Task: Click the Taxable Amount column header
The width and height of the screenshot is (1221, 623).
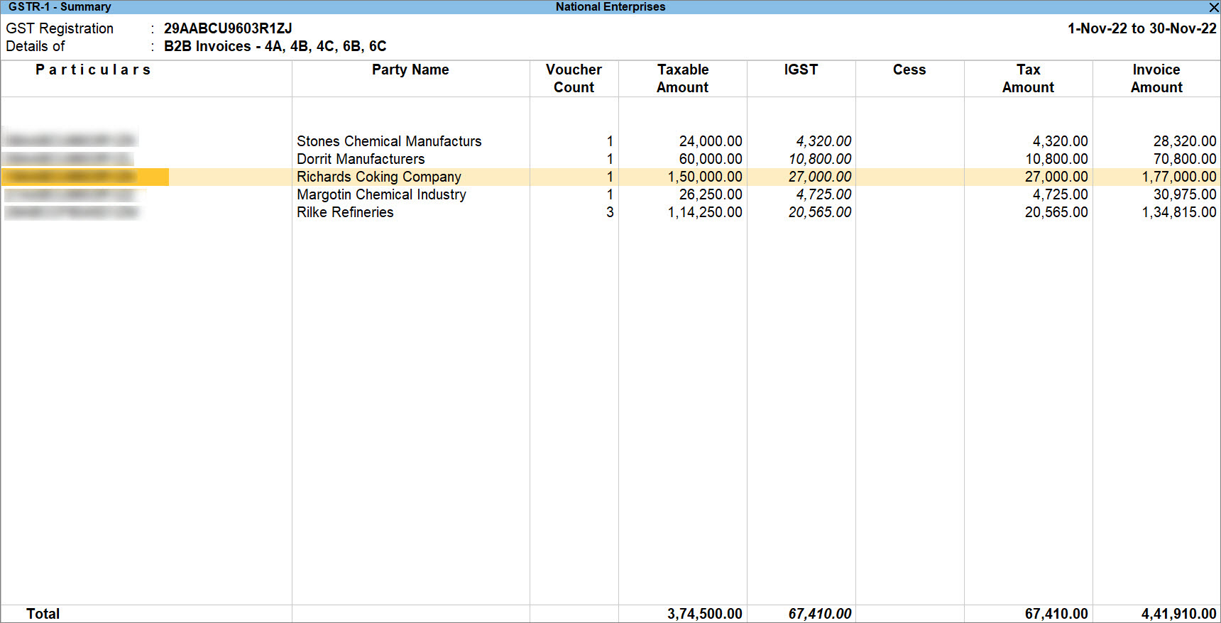Action: pyautogui.click(x=683, y=78)
